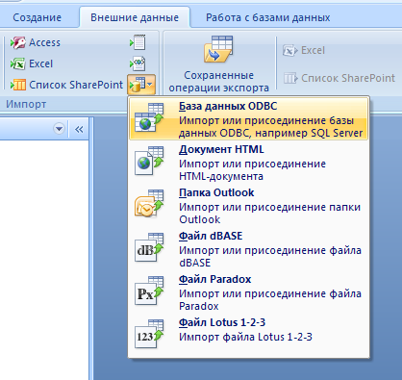Toggle the More import sources dropdown
Viewport: 402px width, 380px height.
141,85
